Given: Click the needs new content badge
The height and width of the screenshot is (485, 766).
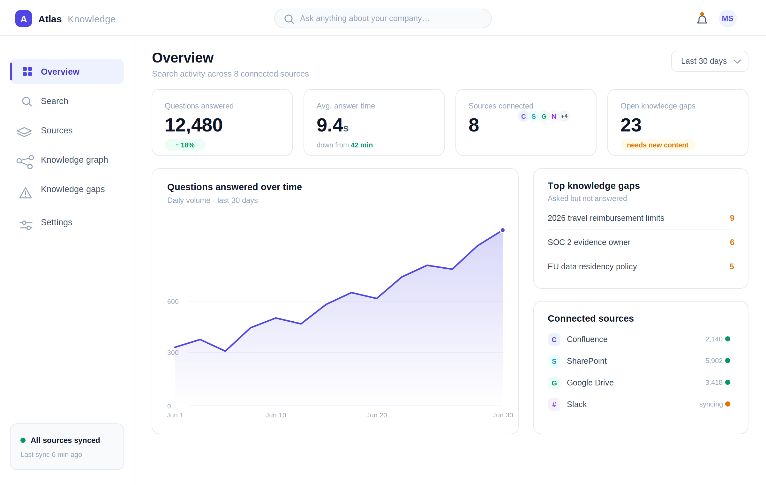Looking at the screenshot, I should coord(657,145).
